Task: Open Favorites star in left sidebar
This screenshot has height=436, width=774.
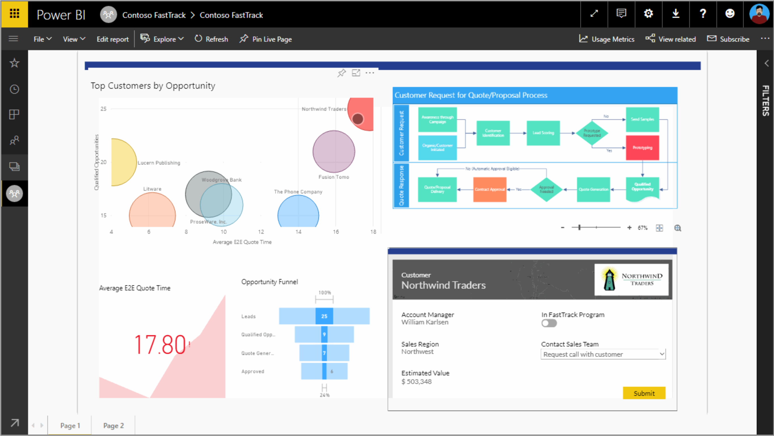Action: (x=14, y=63)
